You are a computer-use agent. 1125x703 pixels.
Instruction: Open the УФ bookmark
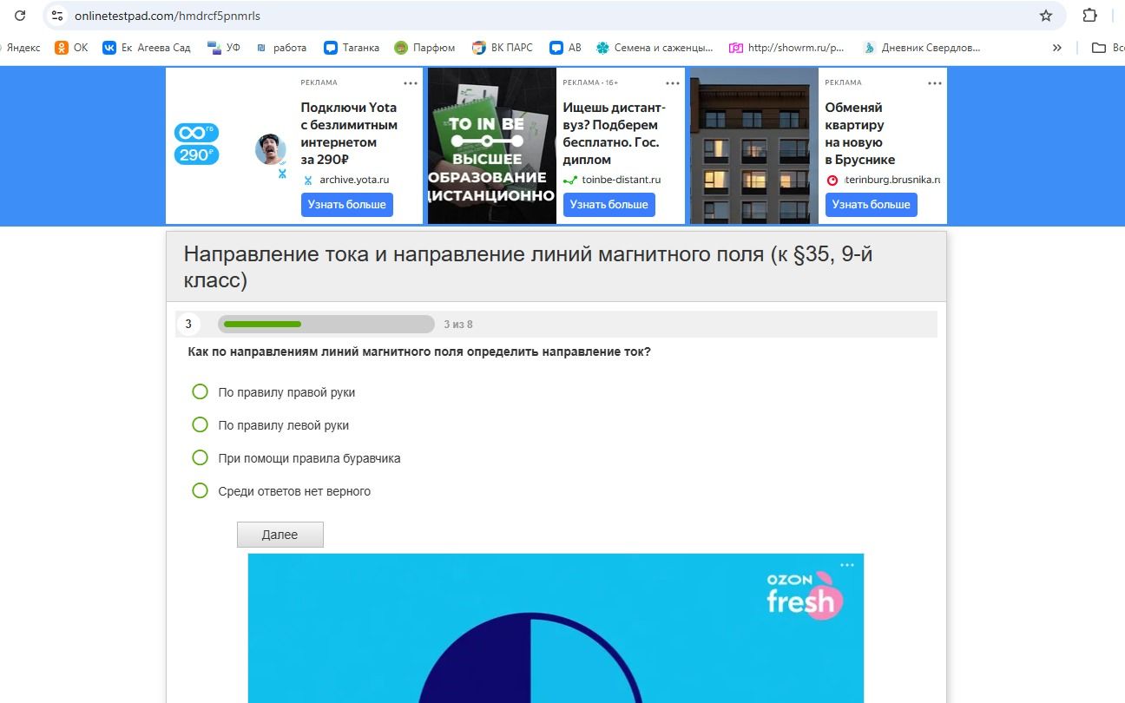coord(224,48)
